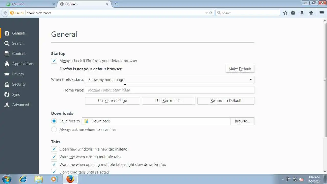The image size is (327, 184).
Task: Click Use Bookmark... button
Action: (x=169, y=101)
